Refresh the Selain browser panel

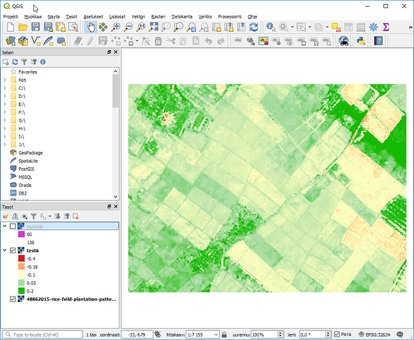tap(15, 62)
